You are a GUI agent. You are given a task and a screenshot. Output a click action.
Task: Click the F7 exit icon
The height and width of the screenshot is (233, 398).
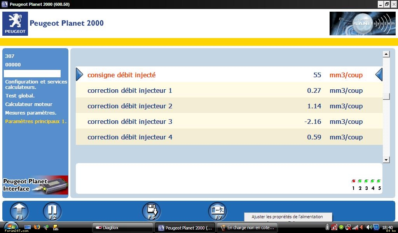tap(218, 212)
